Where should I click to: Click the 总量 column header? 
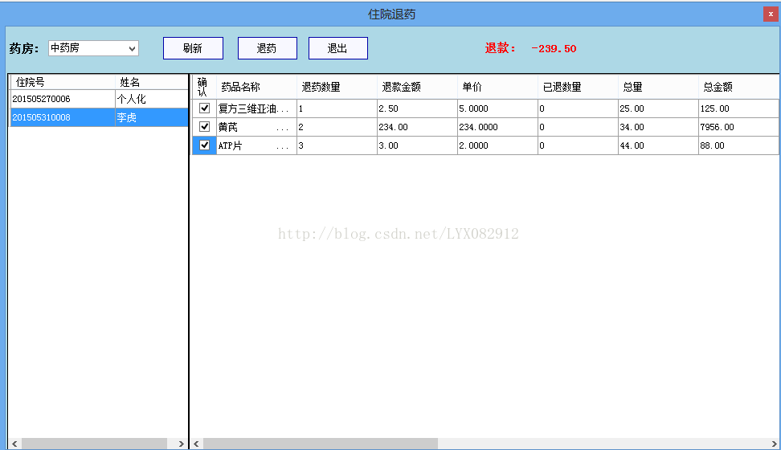coord(658,87)
